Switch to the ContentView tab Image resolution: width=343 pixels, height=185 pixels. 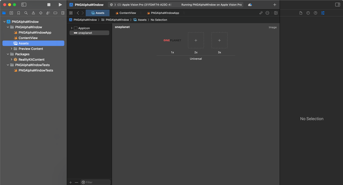pyautogui.click(x=126, y=13)
